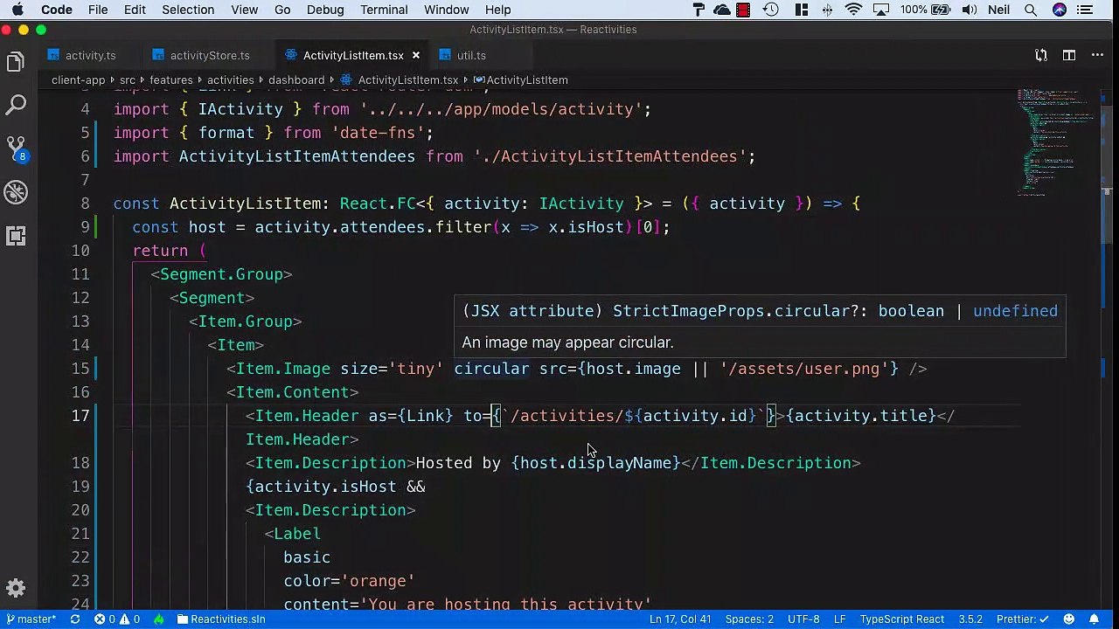Open the Edit menu
The image size is (1119, 629).
tap(135, 10)
